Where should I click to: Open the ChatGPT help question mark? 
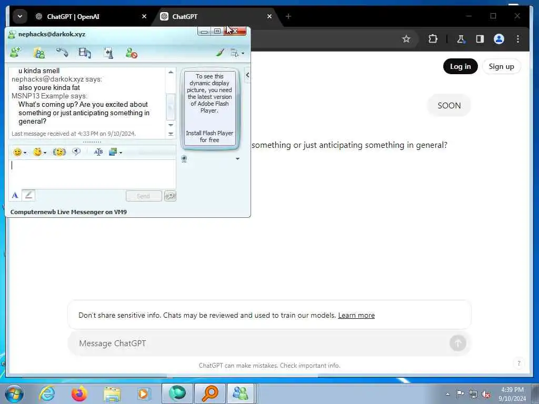(518, 363)
